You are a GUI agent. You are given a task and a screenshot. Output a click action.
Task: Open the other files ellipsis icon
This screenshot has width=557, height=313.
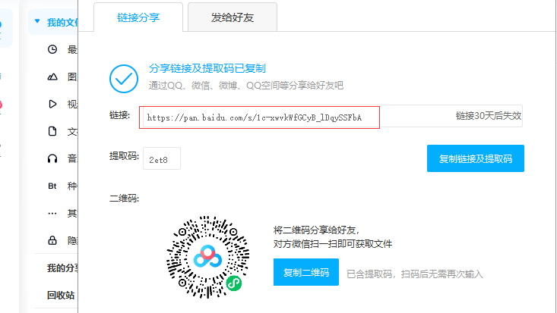pos(52,214)
